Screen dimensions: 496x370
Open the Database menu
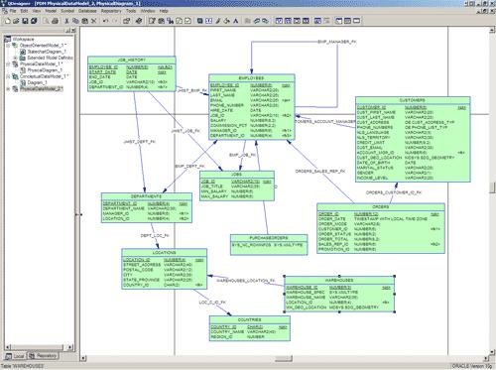[x=87, y=11]
